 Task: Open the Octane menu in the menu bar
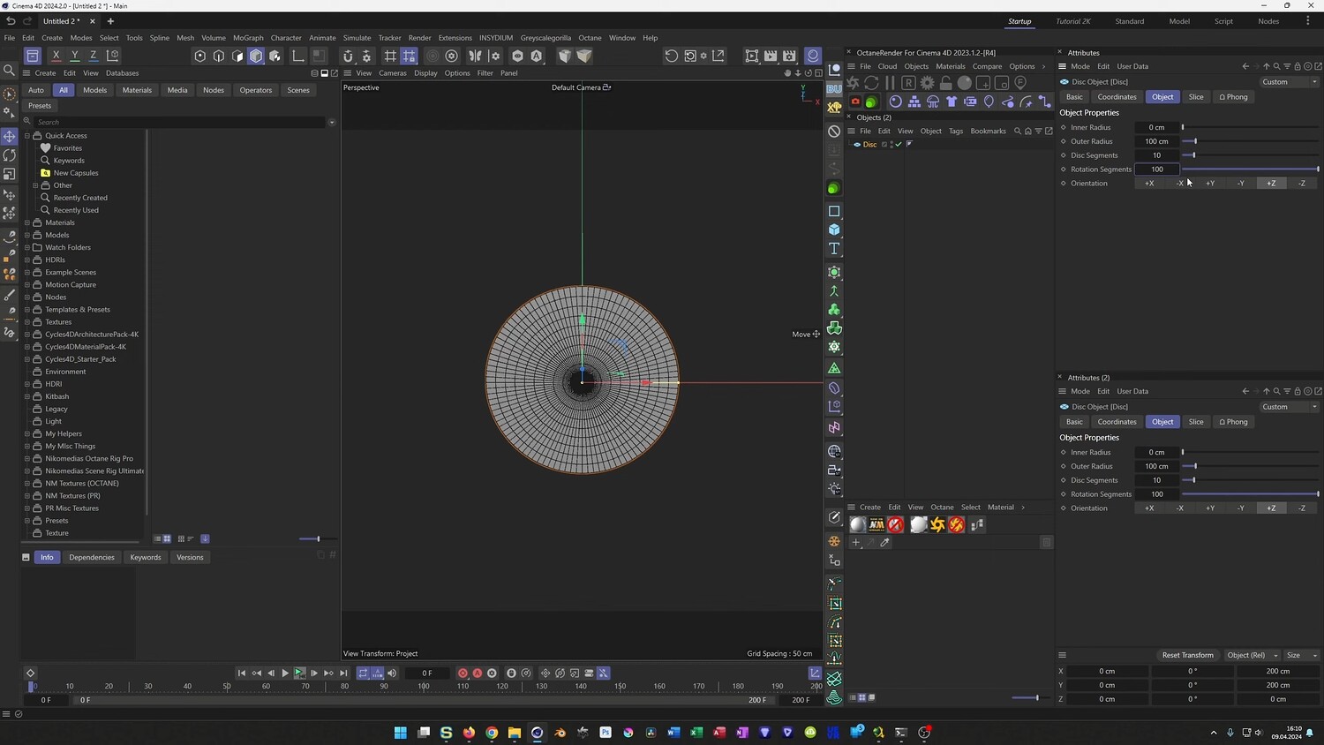[x=590, y=38]
